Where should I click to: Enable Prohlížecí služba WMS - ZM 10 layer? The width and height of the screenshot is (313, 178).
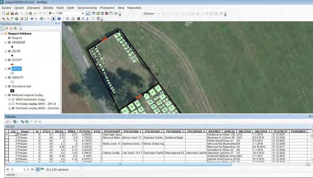point(13,104)
